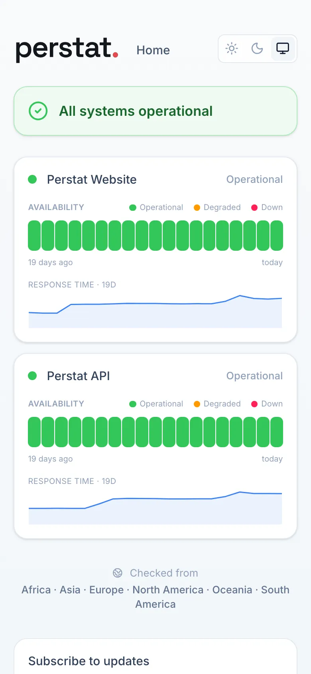Click the Down legend in Perstat API card
The width and height of the screenshot is (311, 674).
(x=267, y=404)
